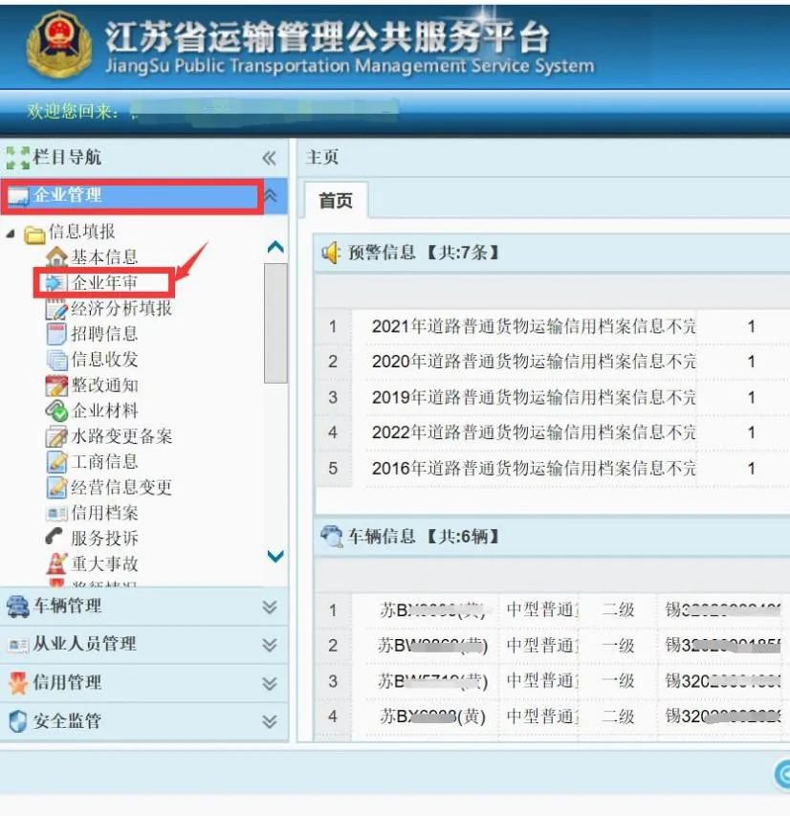Open the 安全监管 menu header

click(143, 721)
